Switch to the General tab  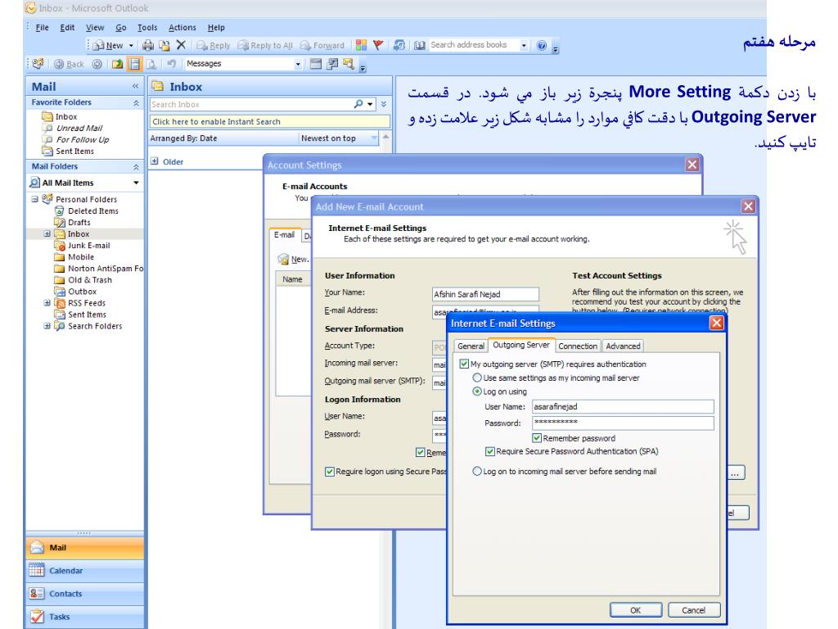(x=471, y=346)
